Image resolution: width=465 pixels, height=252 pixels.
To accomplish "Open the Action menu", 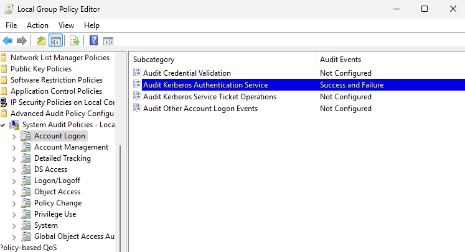I will [x=37, y=25].
